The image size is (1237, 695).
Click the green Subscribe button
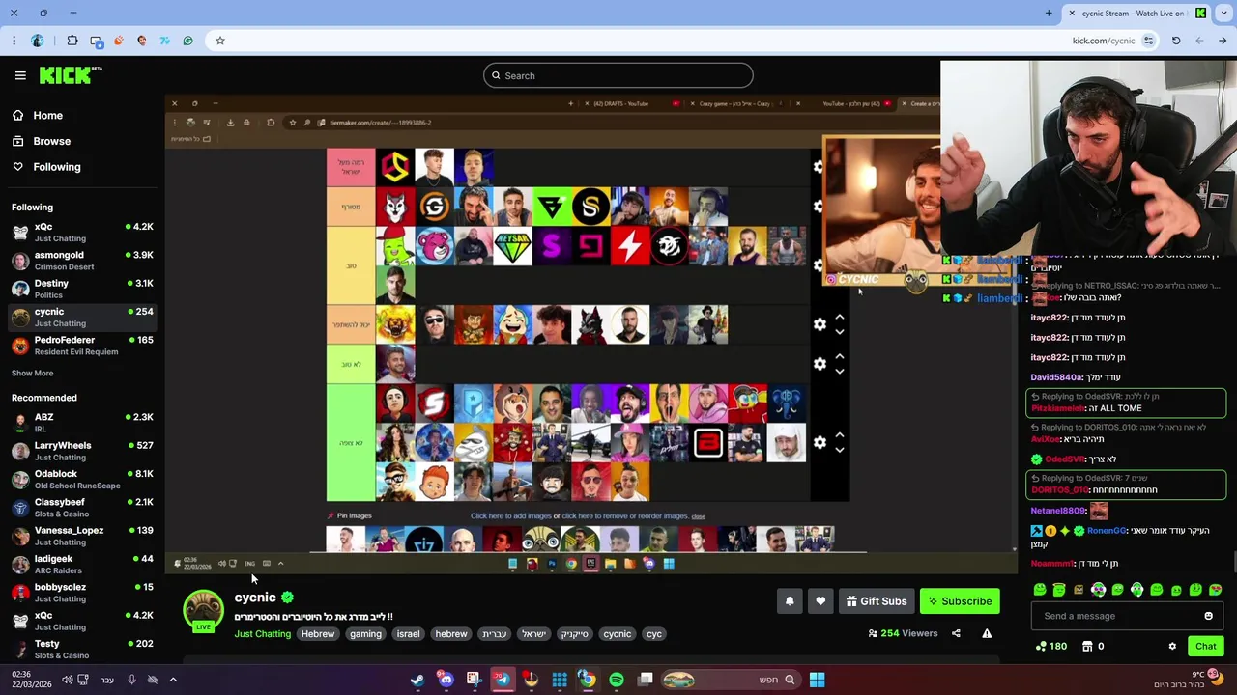point(960,601)
